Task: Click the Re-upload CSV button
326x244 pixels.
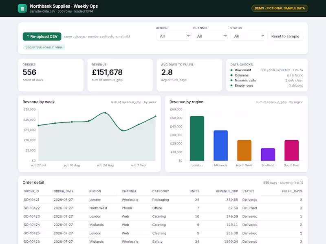Action: point(42,37)
